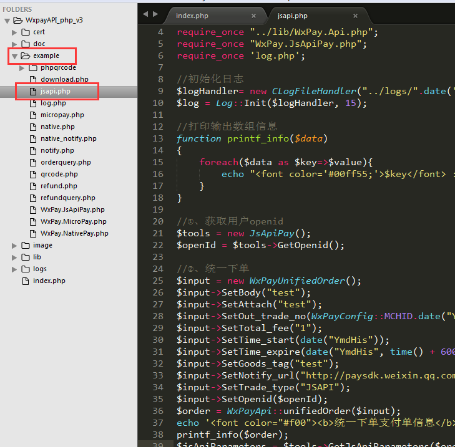Click the GetOpenid() call on line 22

[x=308, y=245]
